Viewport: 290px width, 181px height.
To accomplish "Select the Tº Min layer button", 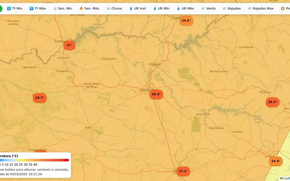I will (14, 8).
